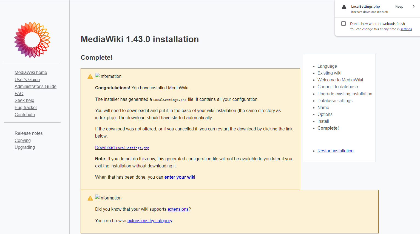
Task: Click the "MediaWiki 1.43.0 installation" heading
Action: click(140, 39)
